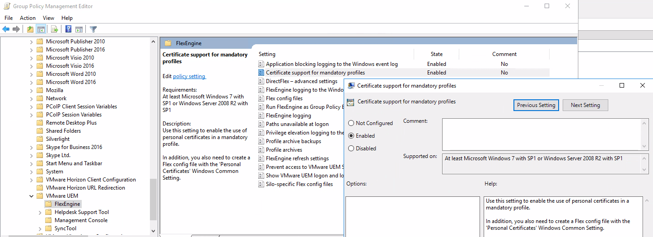Click icon beside Application blocking logging setting
The width and height of the screenshot is (653, 237).
[x=261, y=64]
